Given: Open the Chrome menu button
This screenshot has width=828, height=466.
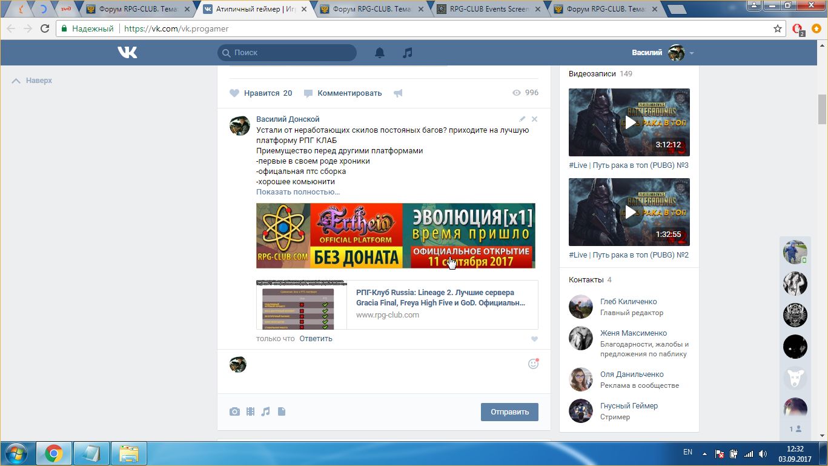Looking at the screenshot, I should point(816,28).
